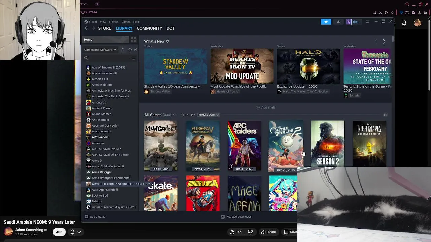Join the Adam Something channel
This screenshot has width=431, height=242.
point(59,232)
